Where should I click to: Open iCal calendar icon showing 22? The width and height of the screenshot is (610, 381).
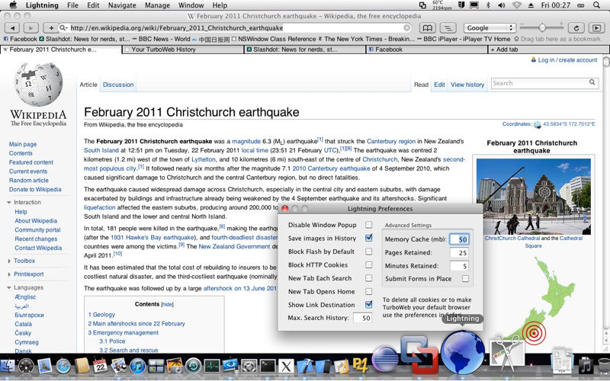(x=101, y=366)
